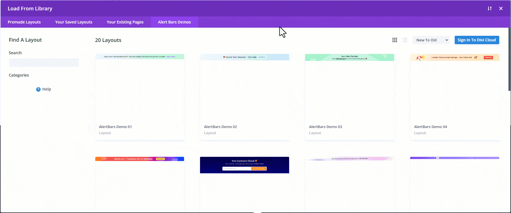Switch to Your Saved Layouts tab
The image size is (511, 213).
[74, 22]
